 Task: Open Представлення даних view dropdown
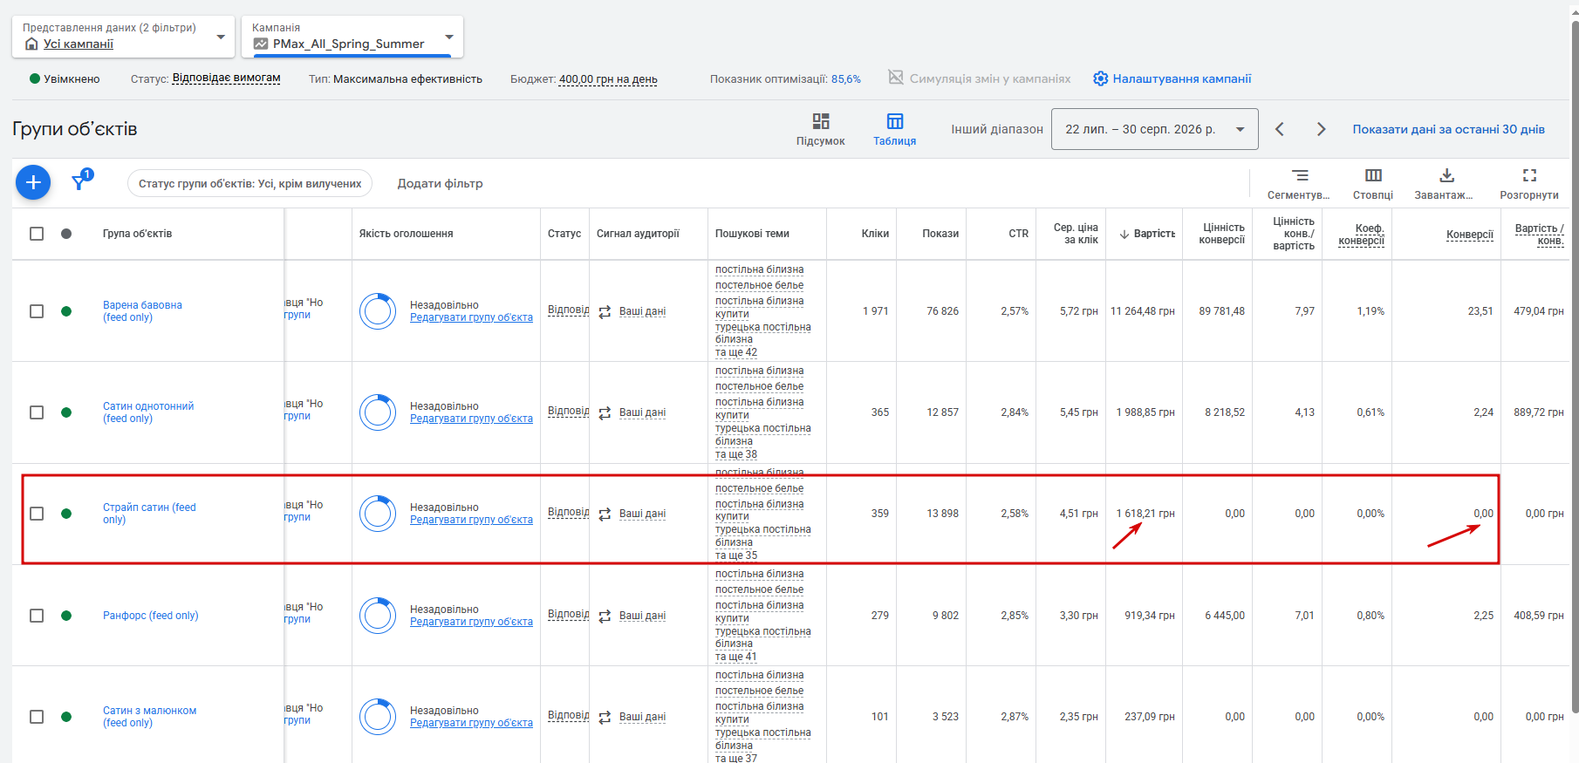(x=123, y=36)
